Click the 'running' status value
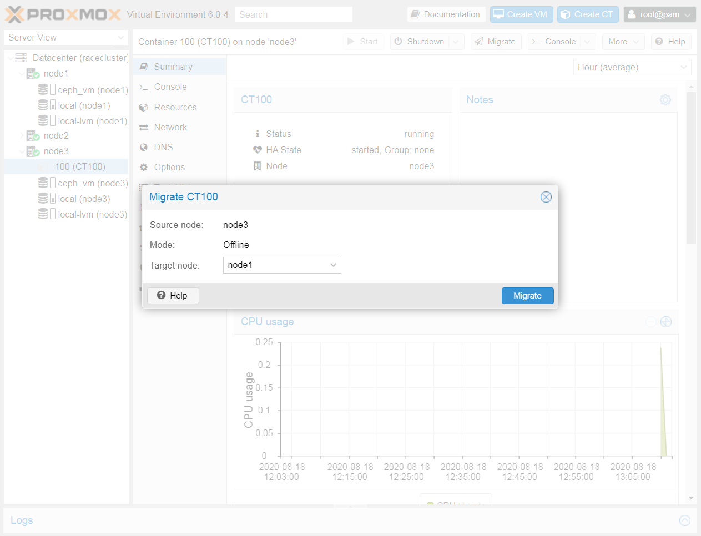This screenshot has width=701, height=536. tap(419, 134)
